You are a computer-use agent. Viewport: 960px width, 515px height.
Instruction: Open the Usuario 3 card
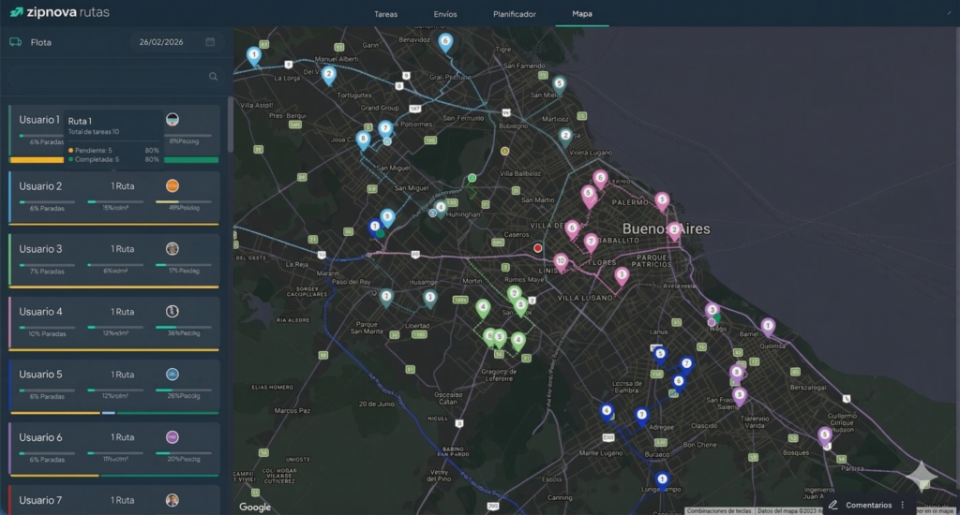[114, 261]
